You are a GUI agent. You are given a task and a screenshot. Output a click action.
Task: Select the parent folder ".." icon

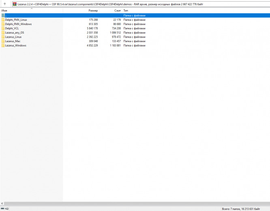(3, 15)
